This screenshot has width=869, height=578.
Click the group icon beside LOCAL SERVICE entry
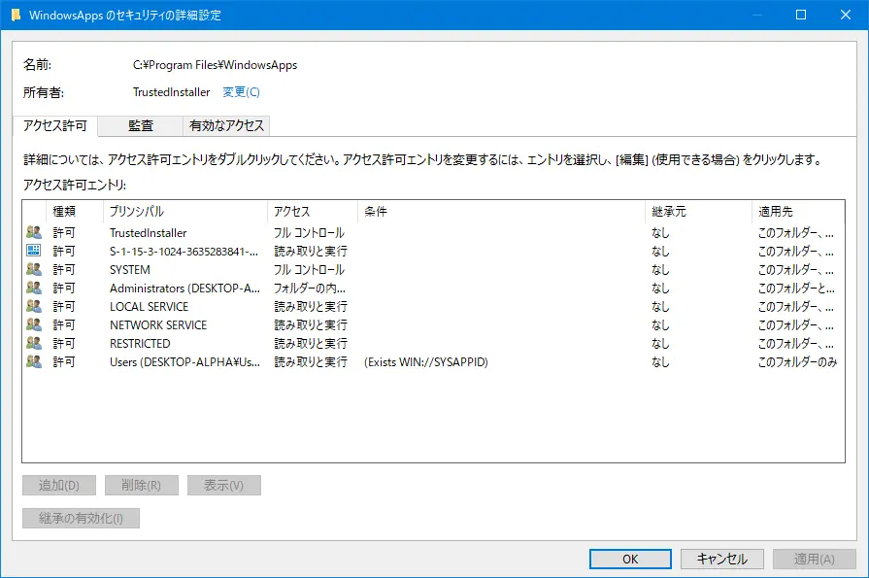tap(34, 306)
